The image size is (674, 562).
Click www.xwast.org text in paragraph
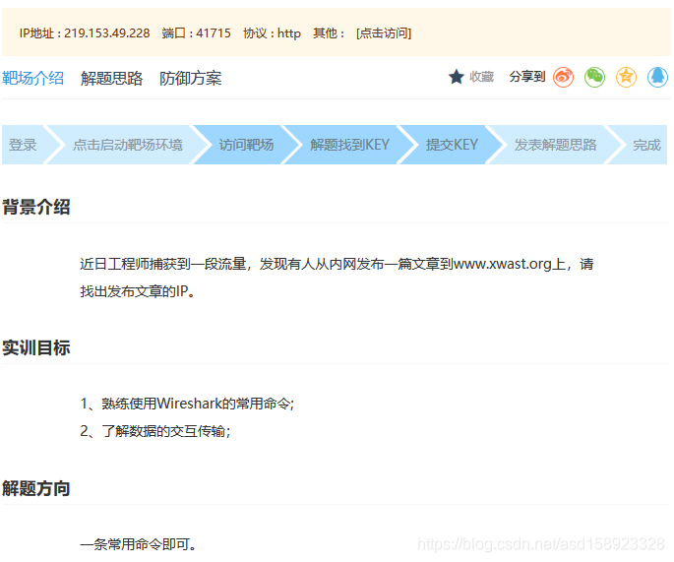pyautogui.click(x=503, y=264)
